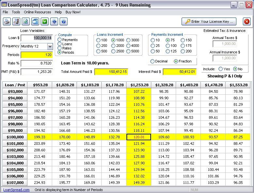Open the File menu
This screenshot has width=254, height=193.
click(5, 12)
